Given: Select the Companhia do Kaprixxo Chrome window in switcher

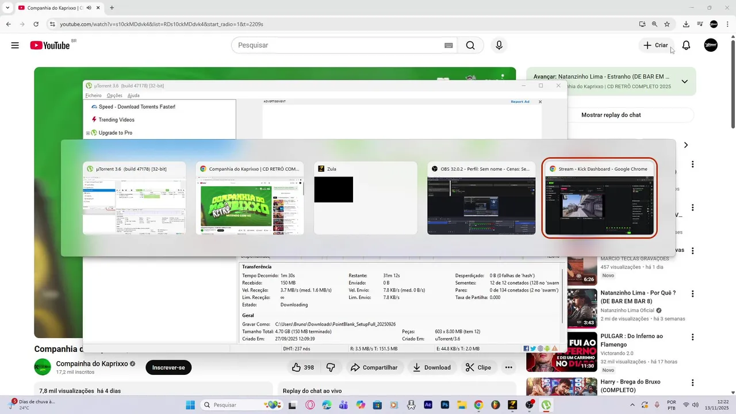Looking at the screenshot, I should pyautogui.click(x=250, y=198).
